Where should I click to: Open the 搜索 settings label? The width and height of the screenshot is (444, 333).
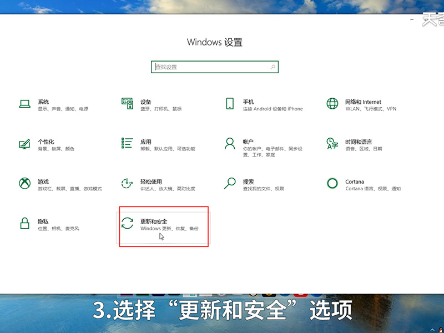point(248,182)
